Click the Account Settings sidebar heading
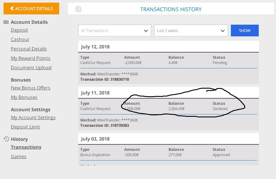Viewport: 276px width, 179px height. click(x=31, y=109)
